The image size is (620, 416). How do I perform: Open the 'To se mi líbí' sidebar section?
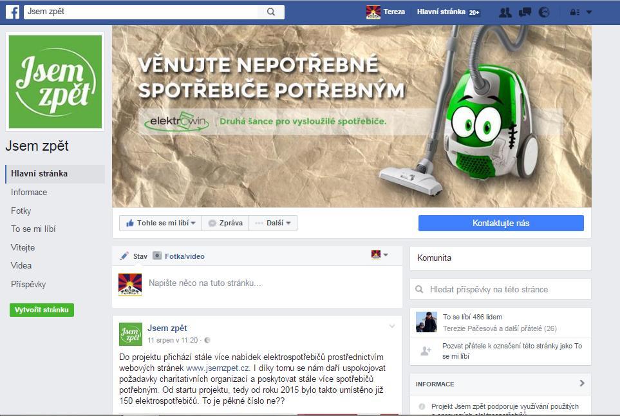(x=33, y=229)
